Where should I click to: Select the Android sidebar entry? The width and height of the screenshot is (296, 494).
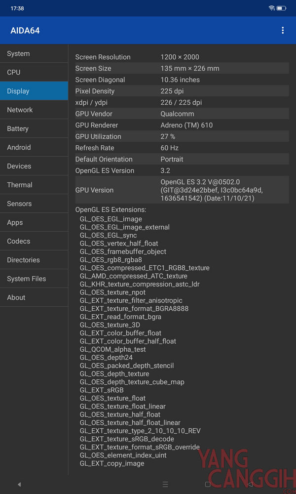(x=34, y=148)
